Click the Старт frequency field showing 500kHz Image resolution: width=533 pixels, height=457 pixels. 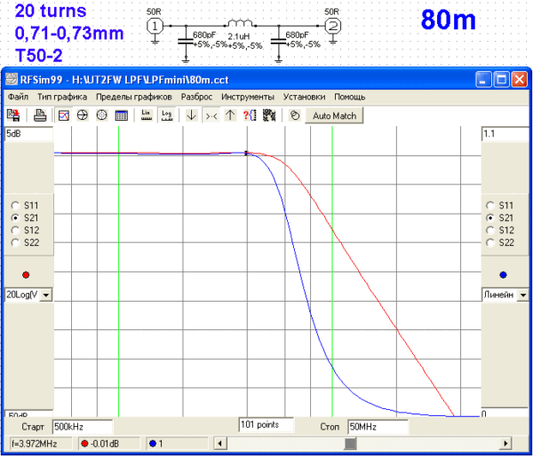click(x=82, y=427)
